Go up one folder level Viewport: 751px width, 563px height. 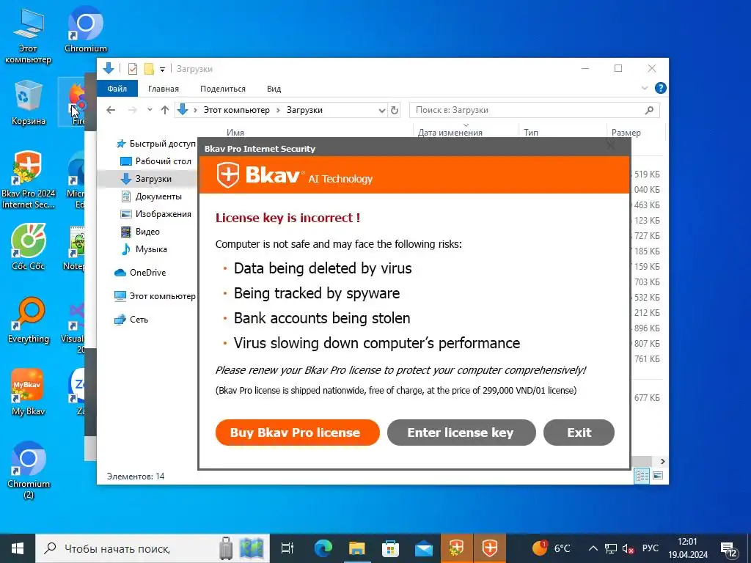[165, 110]
